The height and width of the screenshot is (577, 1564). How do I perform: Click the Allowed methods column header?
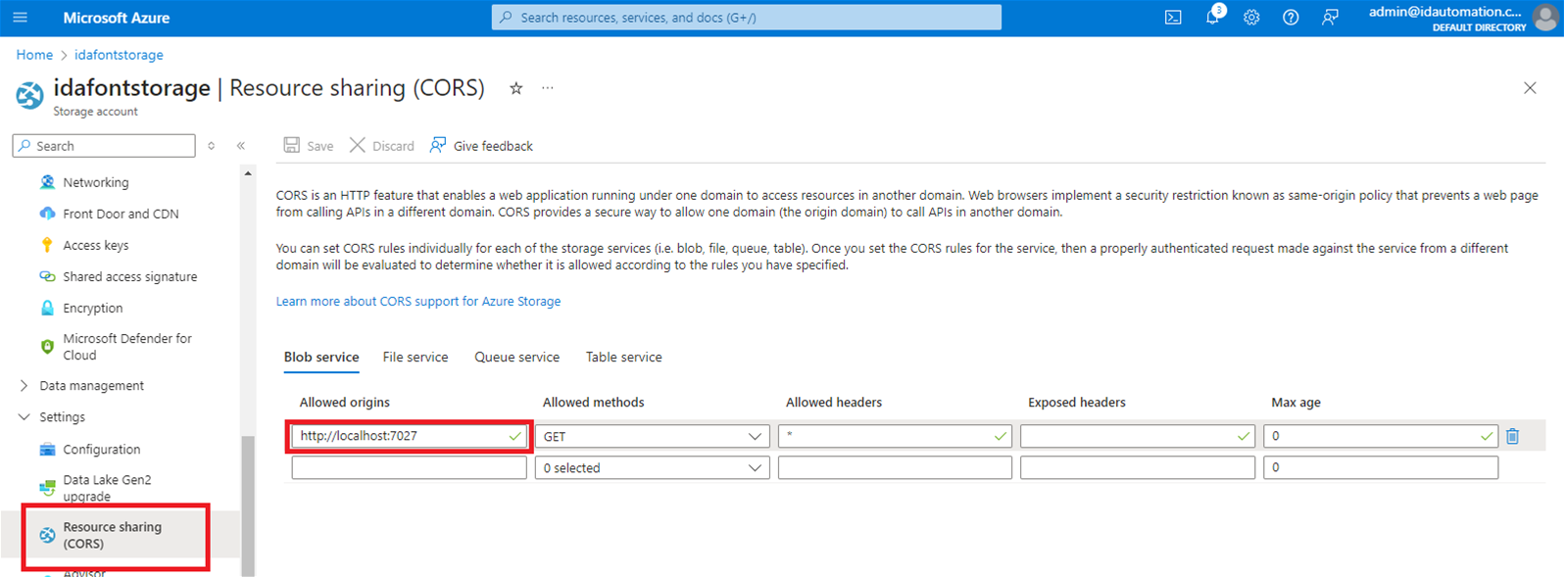594,403
